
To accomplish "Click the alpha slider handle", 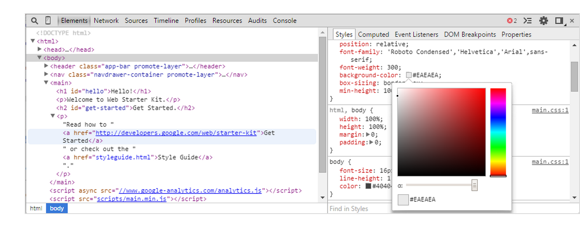I will pos(475,185).
